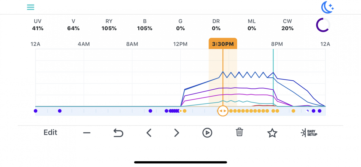
Task: Delete the point with trash icon
Action: click(x=239, y=132)
